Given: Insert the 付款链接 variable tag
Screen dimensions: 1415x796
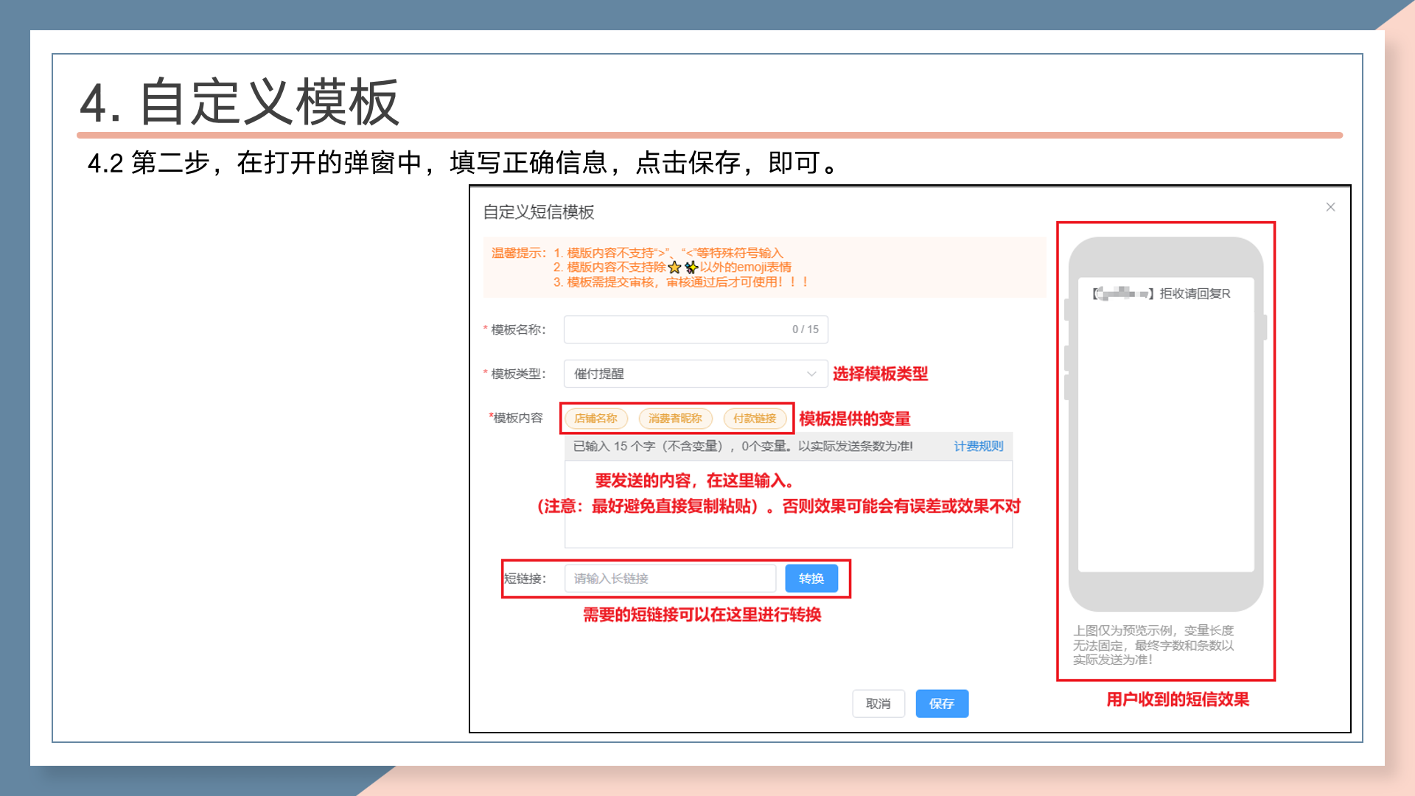Looking at the screenshot, I should (755, 419).
